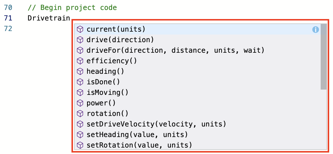Select setHeading(value, units) from the list
333x154 pixels.
(x=137, y=135)
